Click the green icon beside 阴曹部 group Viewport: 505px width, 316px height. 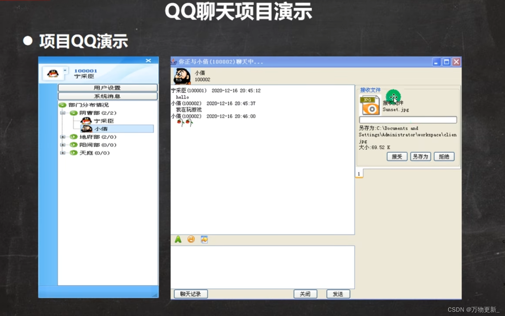coord(74,113)
